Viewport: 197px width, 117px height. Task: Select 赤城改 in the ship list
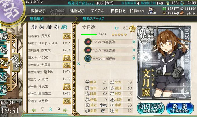click(49, 50)
